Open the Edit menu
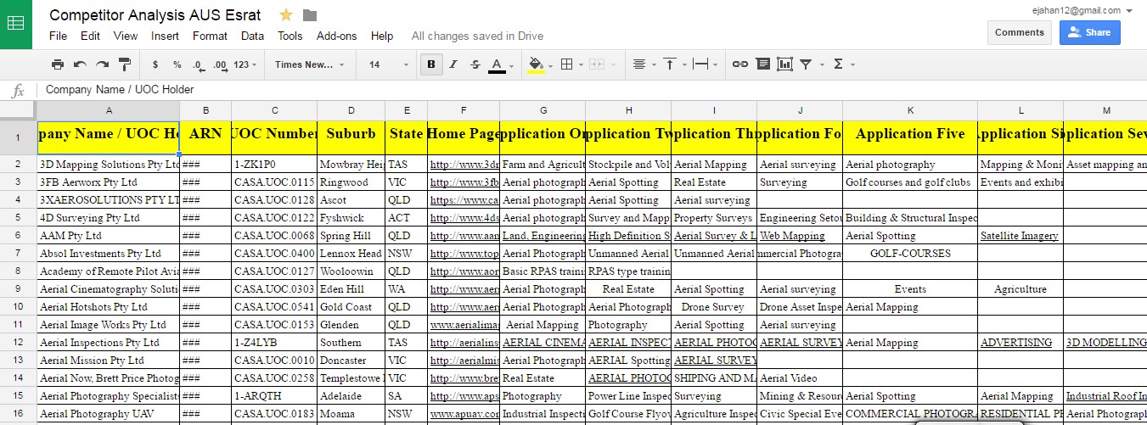The width and height of the screenshot is (1147, 425). (90, 36)
